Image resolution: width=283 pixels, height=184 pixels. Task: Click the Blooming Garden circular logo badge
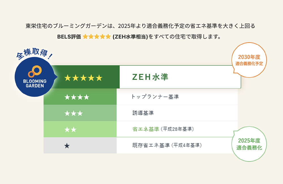click(35, 78)
